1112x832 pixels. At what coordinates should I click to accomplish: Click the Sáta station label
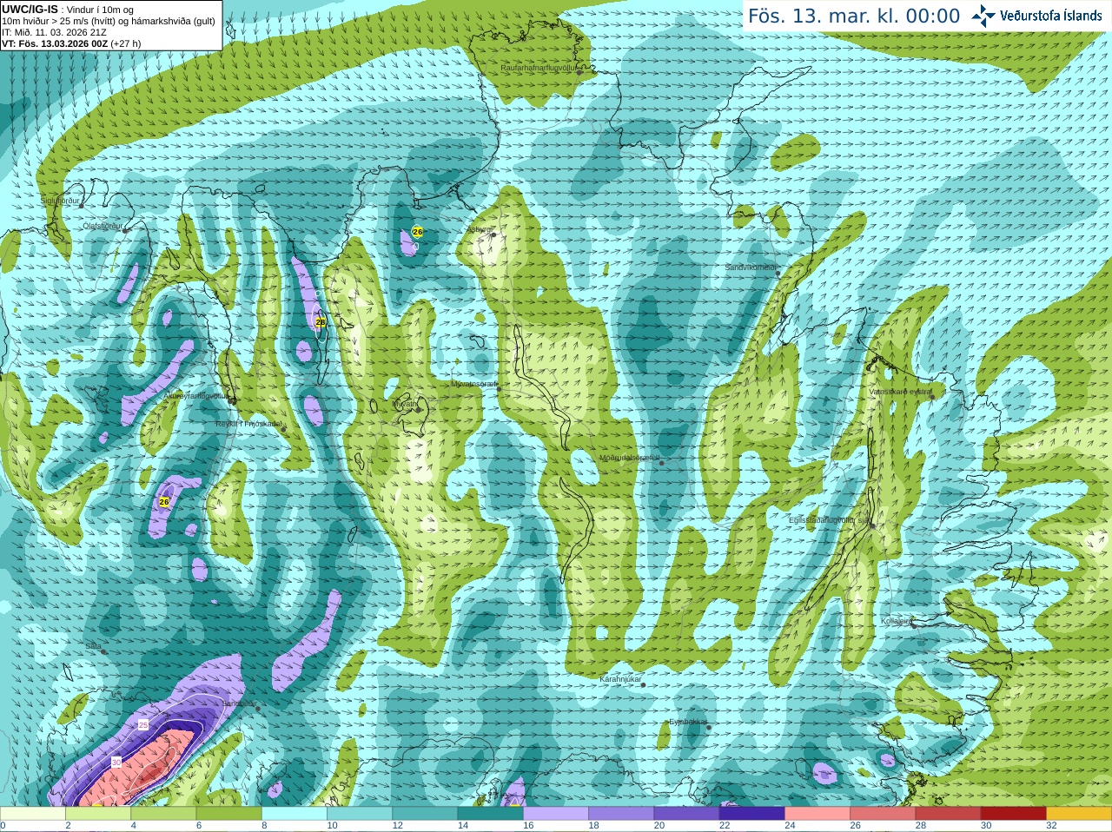(x=93, y=646)
